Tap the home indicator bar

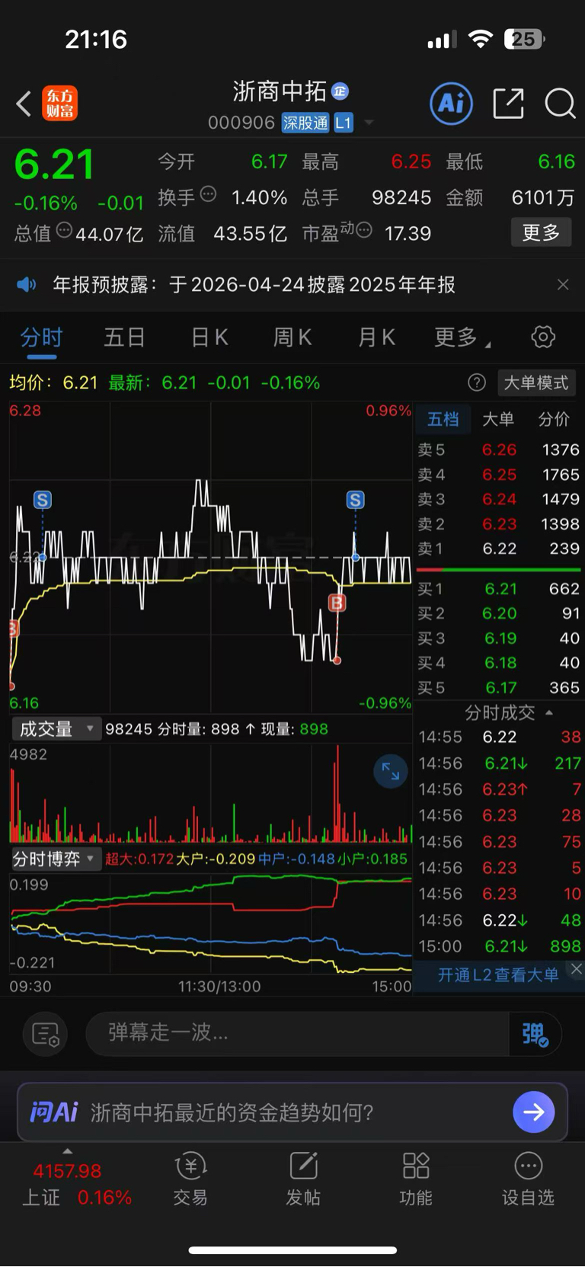click(x=292, y=1250)
